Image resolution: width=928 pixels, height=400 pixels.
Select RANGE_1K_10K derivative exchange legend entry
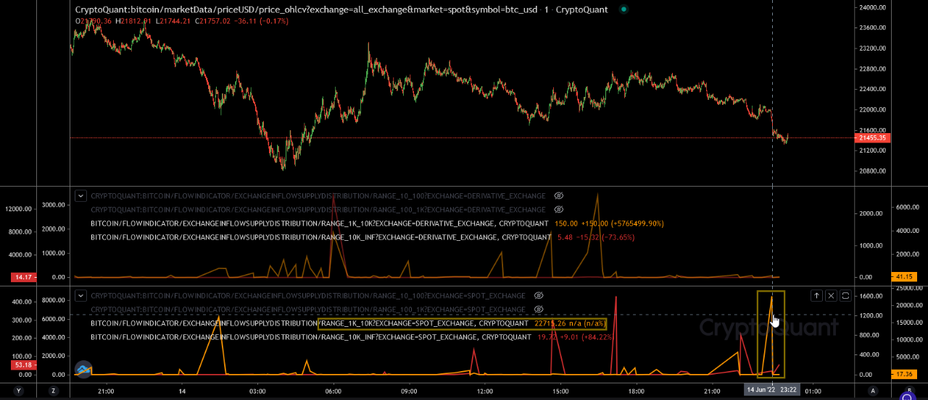click(x=320, y=224)
